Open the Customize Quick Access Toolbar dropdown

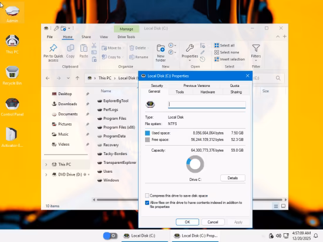pos(69,28)
